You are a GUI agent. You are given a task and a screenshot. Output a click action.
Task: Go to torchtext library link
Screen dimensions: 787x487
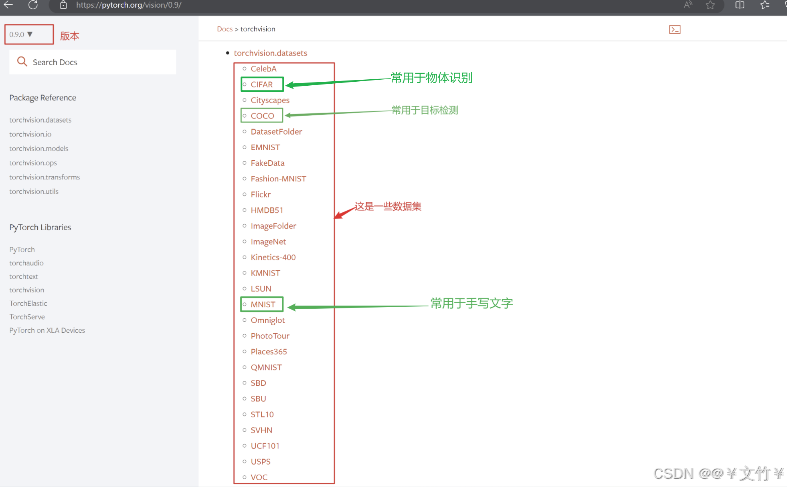coord(24,276)
